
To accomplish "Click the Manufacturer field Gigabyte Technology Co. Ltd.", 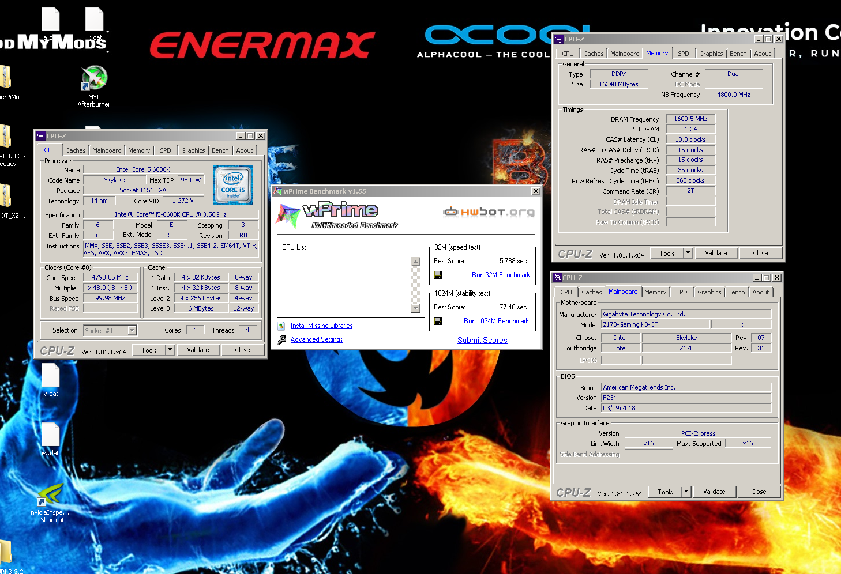I will click(x=686, y=314).
